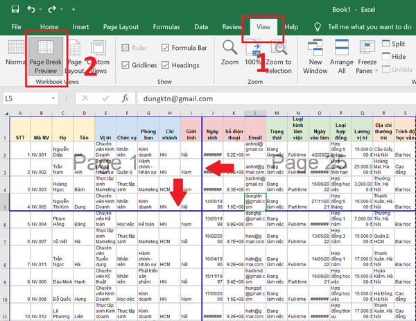Open the Help tab
The height and width of the screenshot is (321, 416).
(291, 27)
